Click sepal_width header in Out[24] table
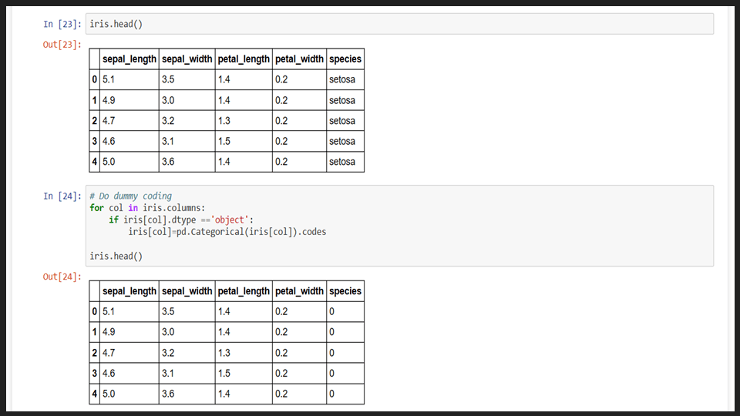 187,291
